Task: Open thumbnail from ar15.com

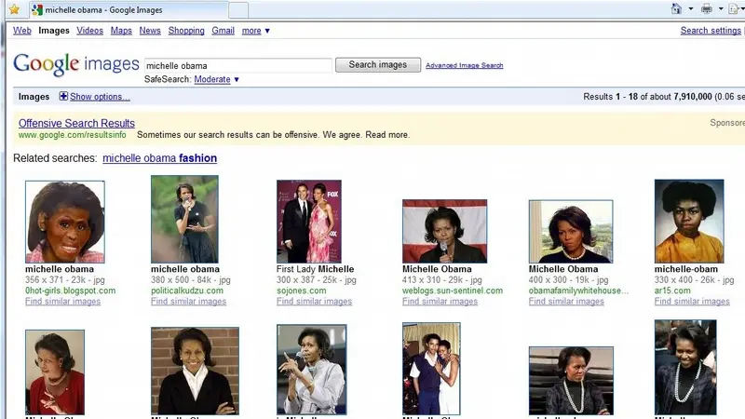Action: pyautogui.click(x=689, y=221)
